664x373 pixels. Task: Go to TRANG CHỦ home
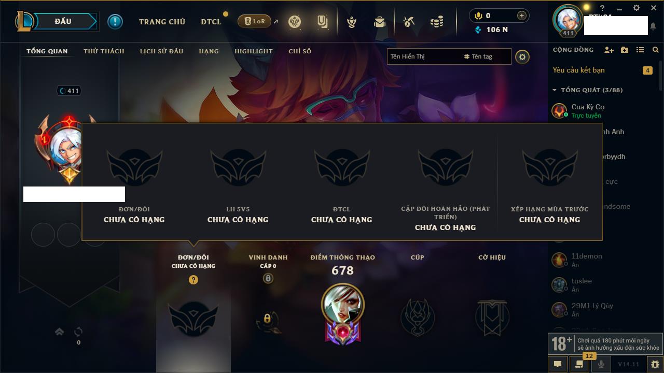tap(162, 22)
